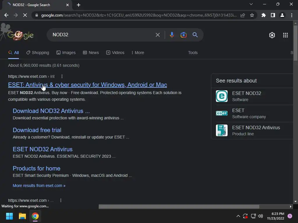The width and height of the screenshot is (298, 223).
Task: Open options for first eset.com result
Action: [62, 76]
